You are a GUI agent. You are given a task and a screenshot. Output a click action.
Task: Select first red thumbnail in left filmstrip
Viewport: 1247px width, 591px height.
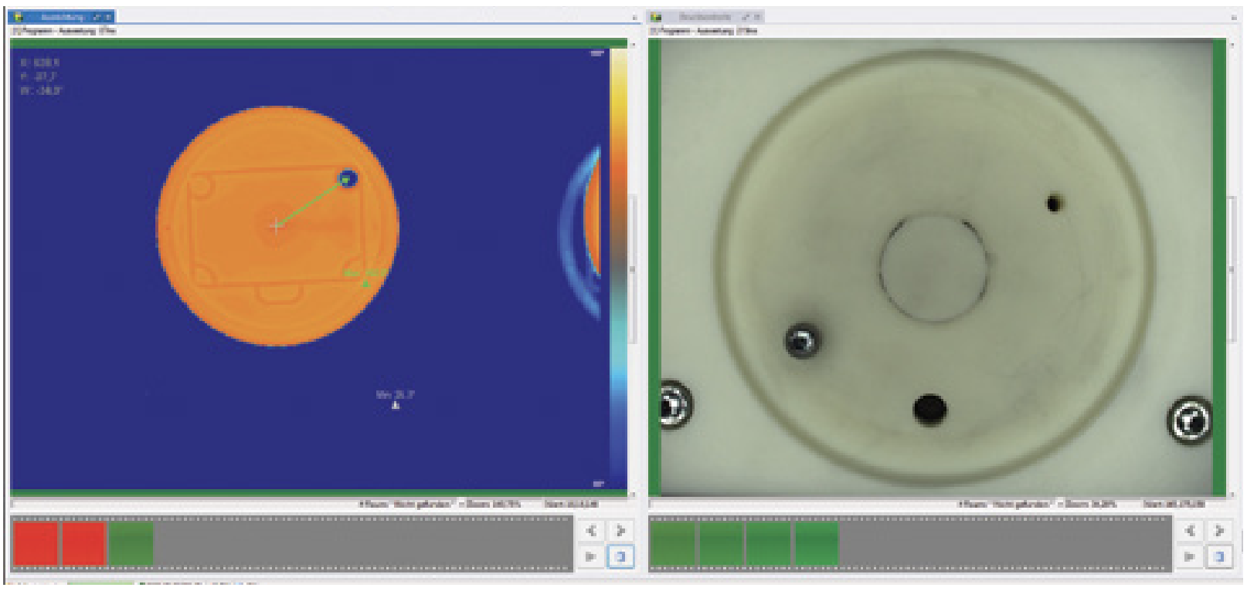coord(36,544)
